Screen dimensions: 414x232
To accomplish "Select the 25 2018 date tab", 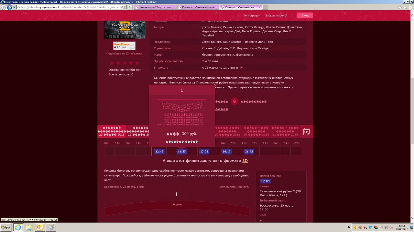I will [x=112, y=131].
